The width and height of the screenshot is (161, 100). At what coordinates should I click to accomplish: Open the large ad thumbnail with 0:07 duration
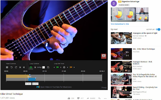123,14
